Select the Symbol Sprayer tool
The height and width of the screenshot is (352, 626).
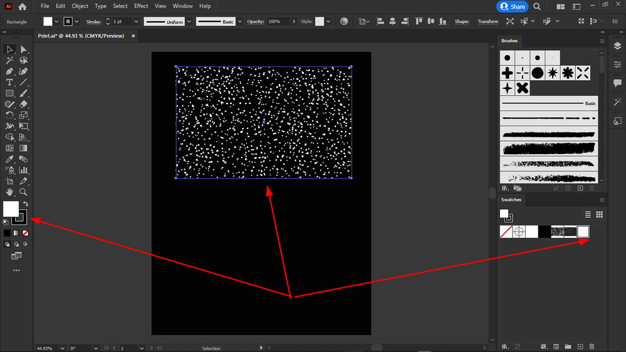pos(9,170)
